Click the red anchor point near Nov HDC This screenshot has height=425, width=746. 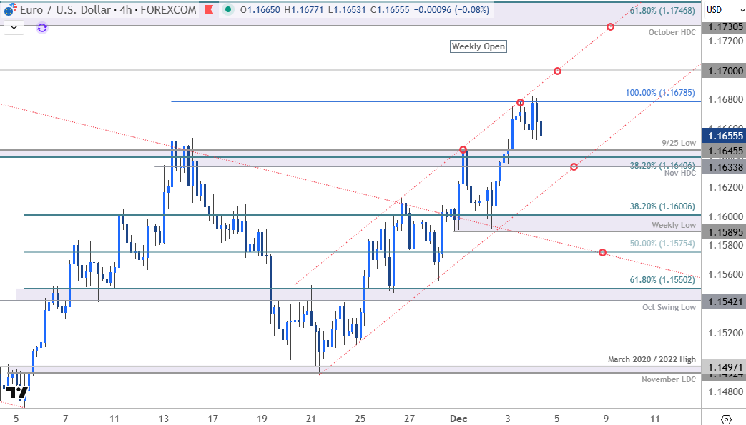click(574, 166)
